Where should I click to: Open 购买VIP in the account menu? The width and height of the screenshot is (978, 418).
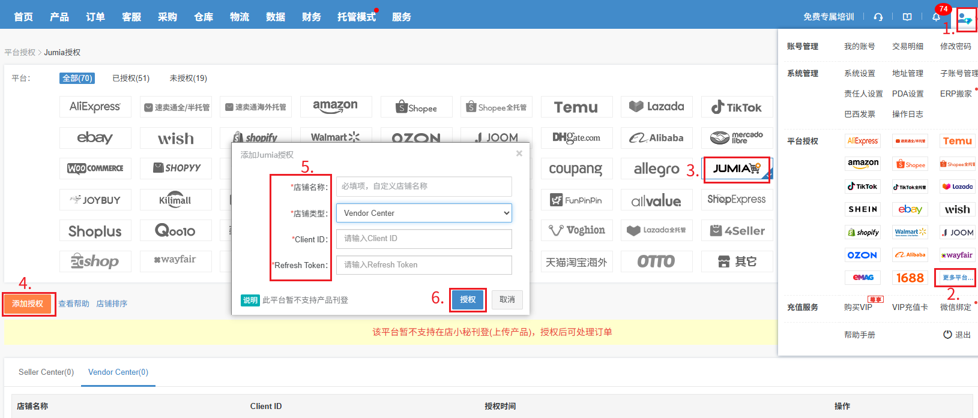point(858,307)
